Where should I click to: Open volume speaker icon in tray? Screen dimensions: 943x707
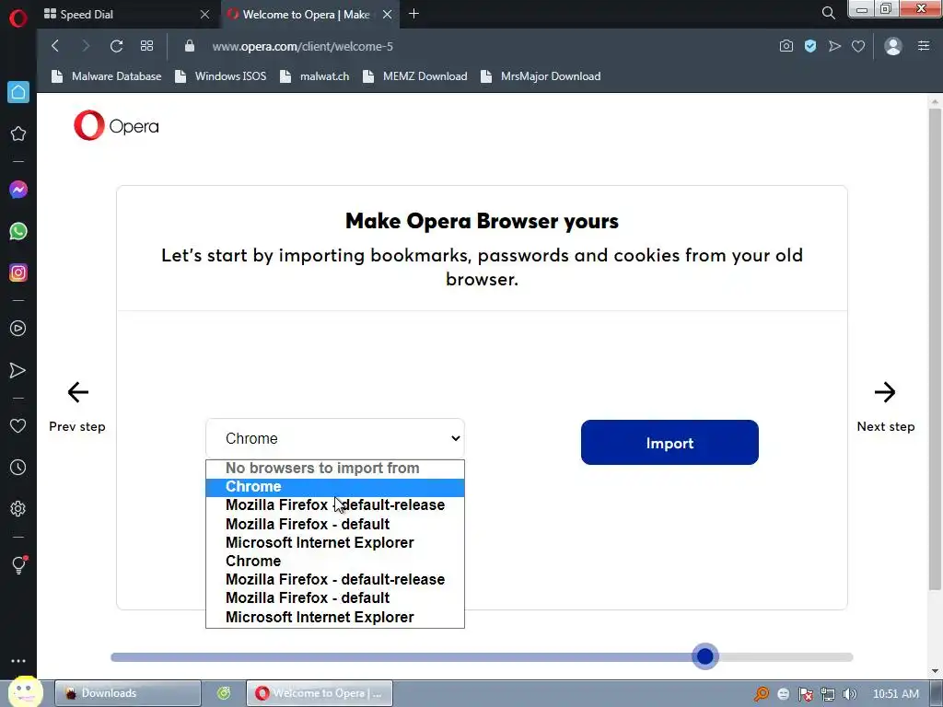[850, 694]
